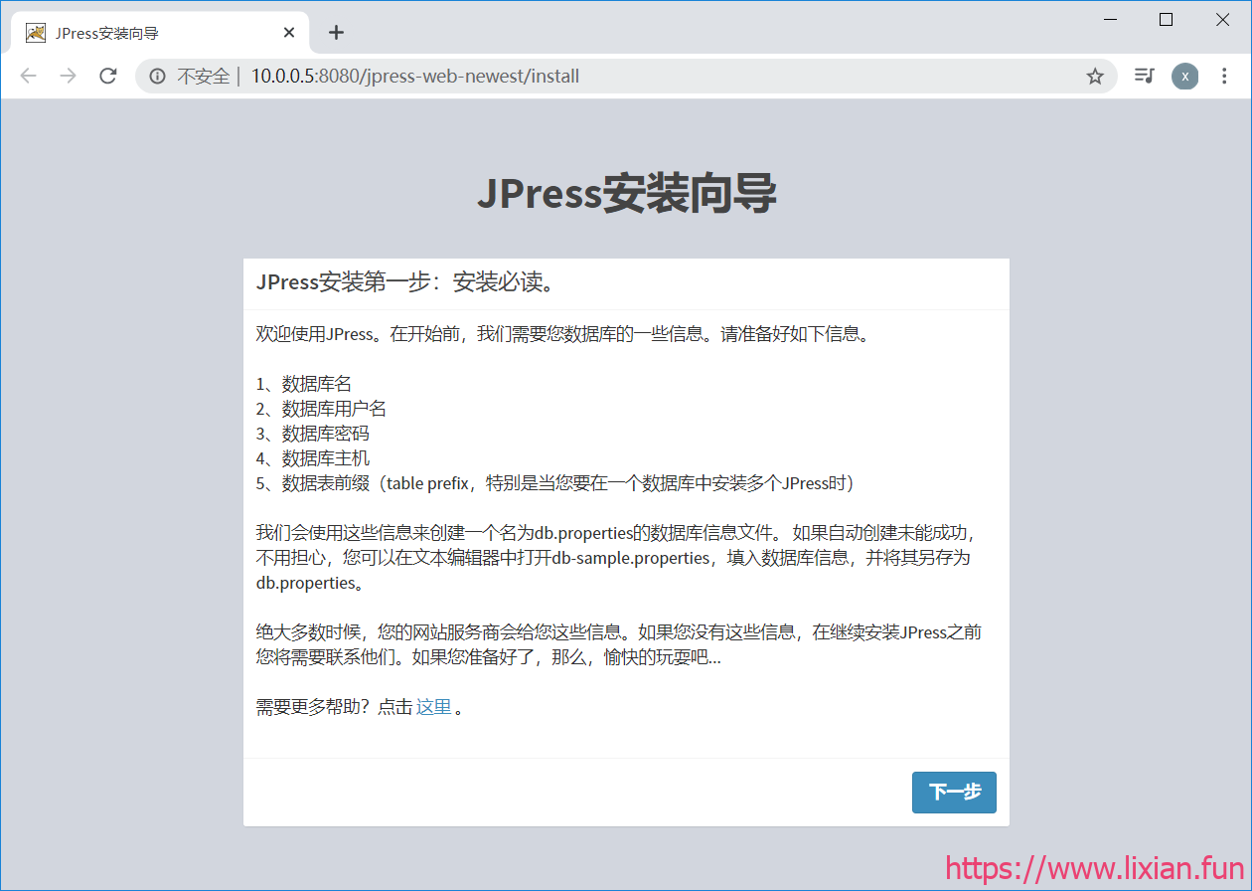
Task: Click list item 1、数据库名
Action: point(304,384)
